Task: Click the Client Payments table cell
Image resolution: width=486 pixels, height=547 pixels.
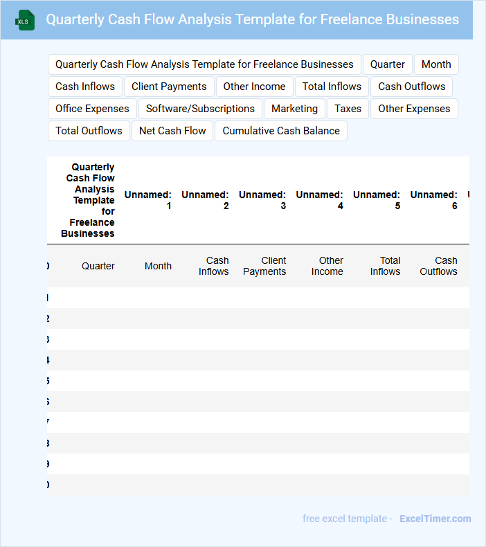Action: (264, 266)
